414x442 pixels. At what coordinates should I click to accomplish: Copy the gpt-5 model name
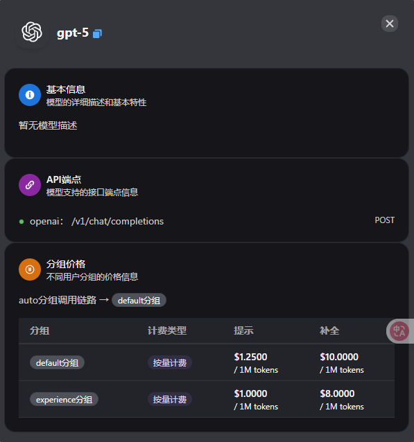97,34
